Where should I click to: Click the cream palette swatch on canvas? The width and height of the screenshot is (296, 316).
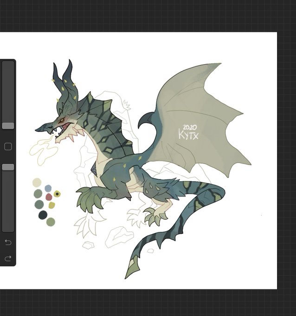coord(37,182)
